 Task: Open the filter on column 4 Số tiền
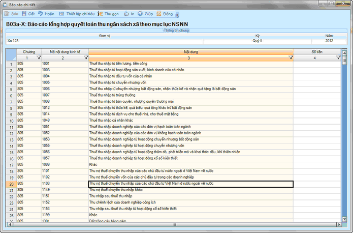(338, 57)
